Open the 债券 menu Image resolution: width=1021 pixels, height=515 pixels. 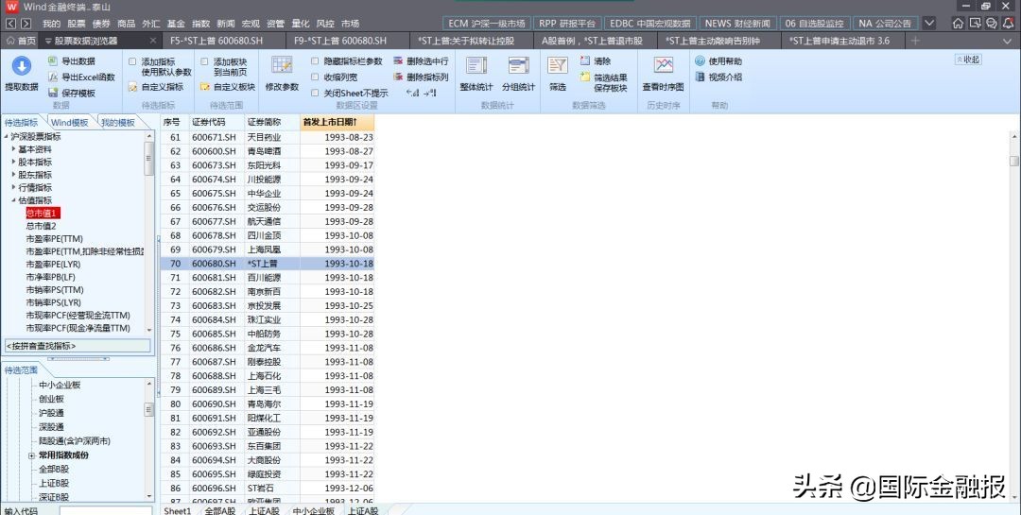pos(101,24)
